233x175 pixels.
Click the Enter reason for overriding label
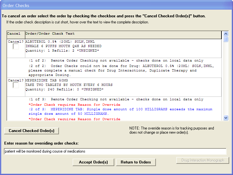pyautogui.click(x=42, y=143)
